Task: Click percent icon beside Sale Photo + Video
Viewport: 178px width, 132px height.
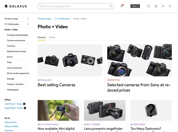Action: (x=24, y=104)
